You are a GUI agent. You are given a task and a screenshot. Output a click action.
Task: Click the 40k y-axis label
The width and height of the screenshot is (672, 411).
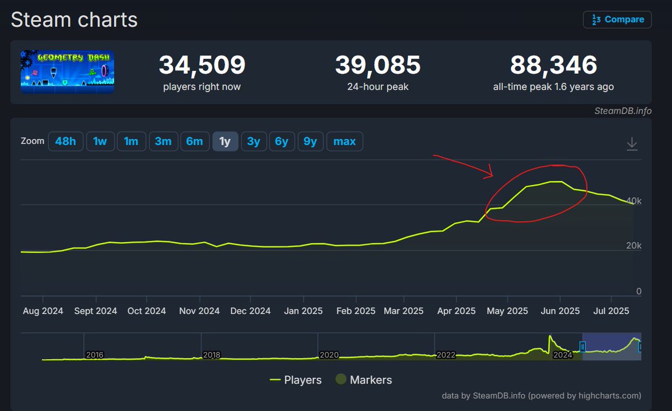pyautogui.click(x=634, y=201)
